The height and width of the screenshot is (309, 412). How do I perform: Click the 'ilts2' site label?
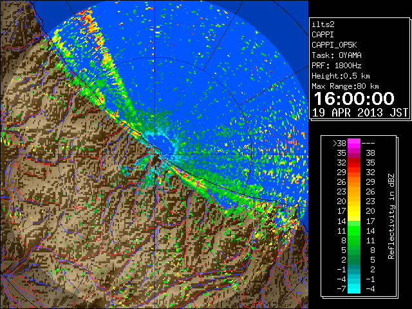click(x=323, y=24)
